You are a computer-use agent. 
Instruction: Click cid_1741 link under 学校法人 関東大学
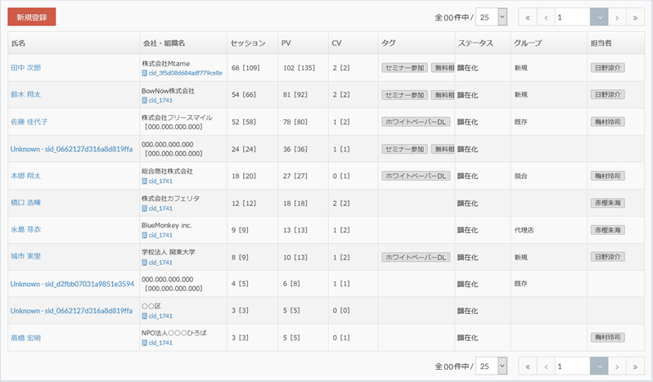(160, 262)
